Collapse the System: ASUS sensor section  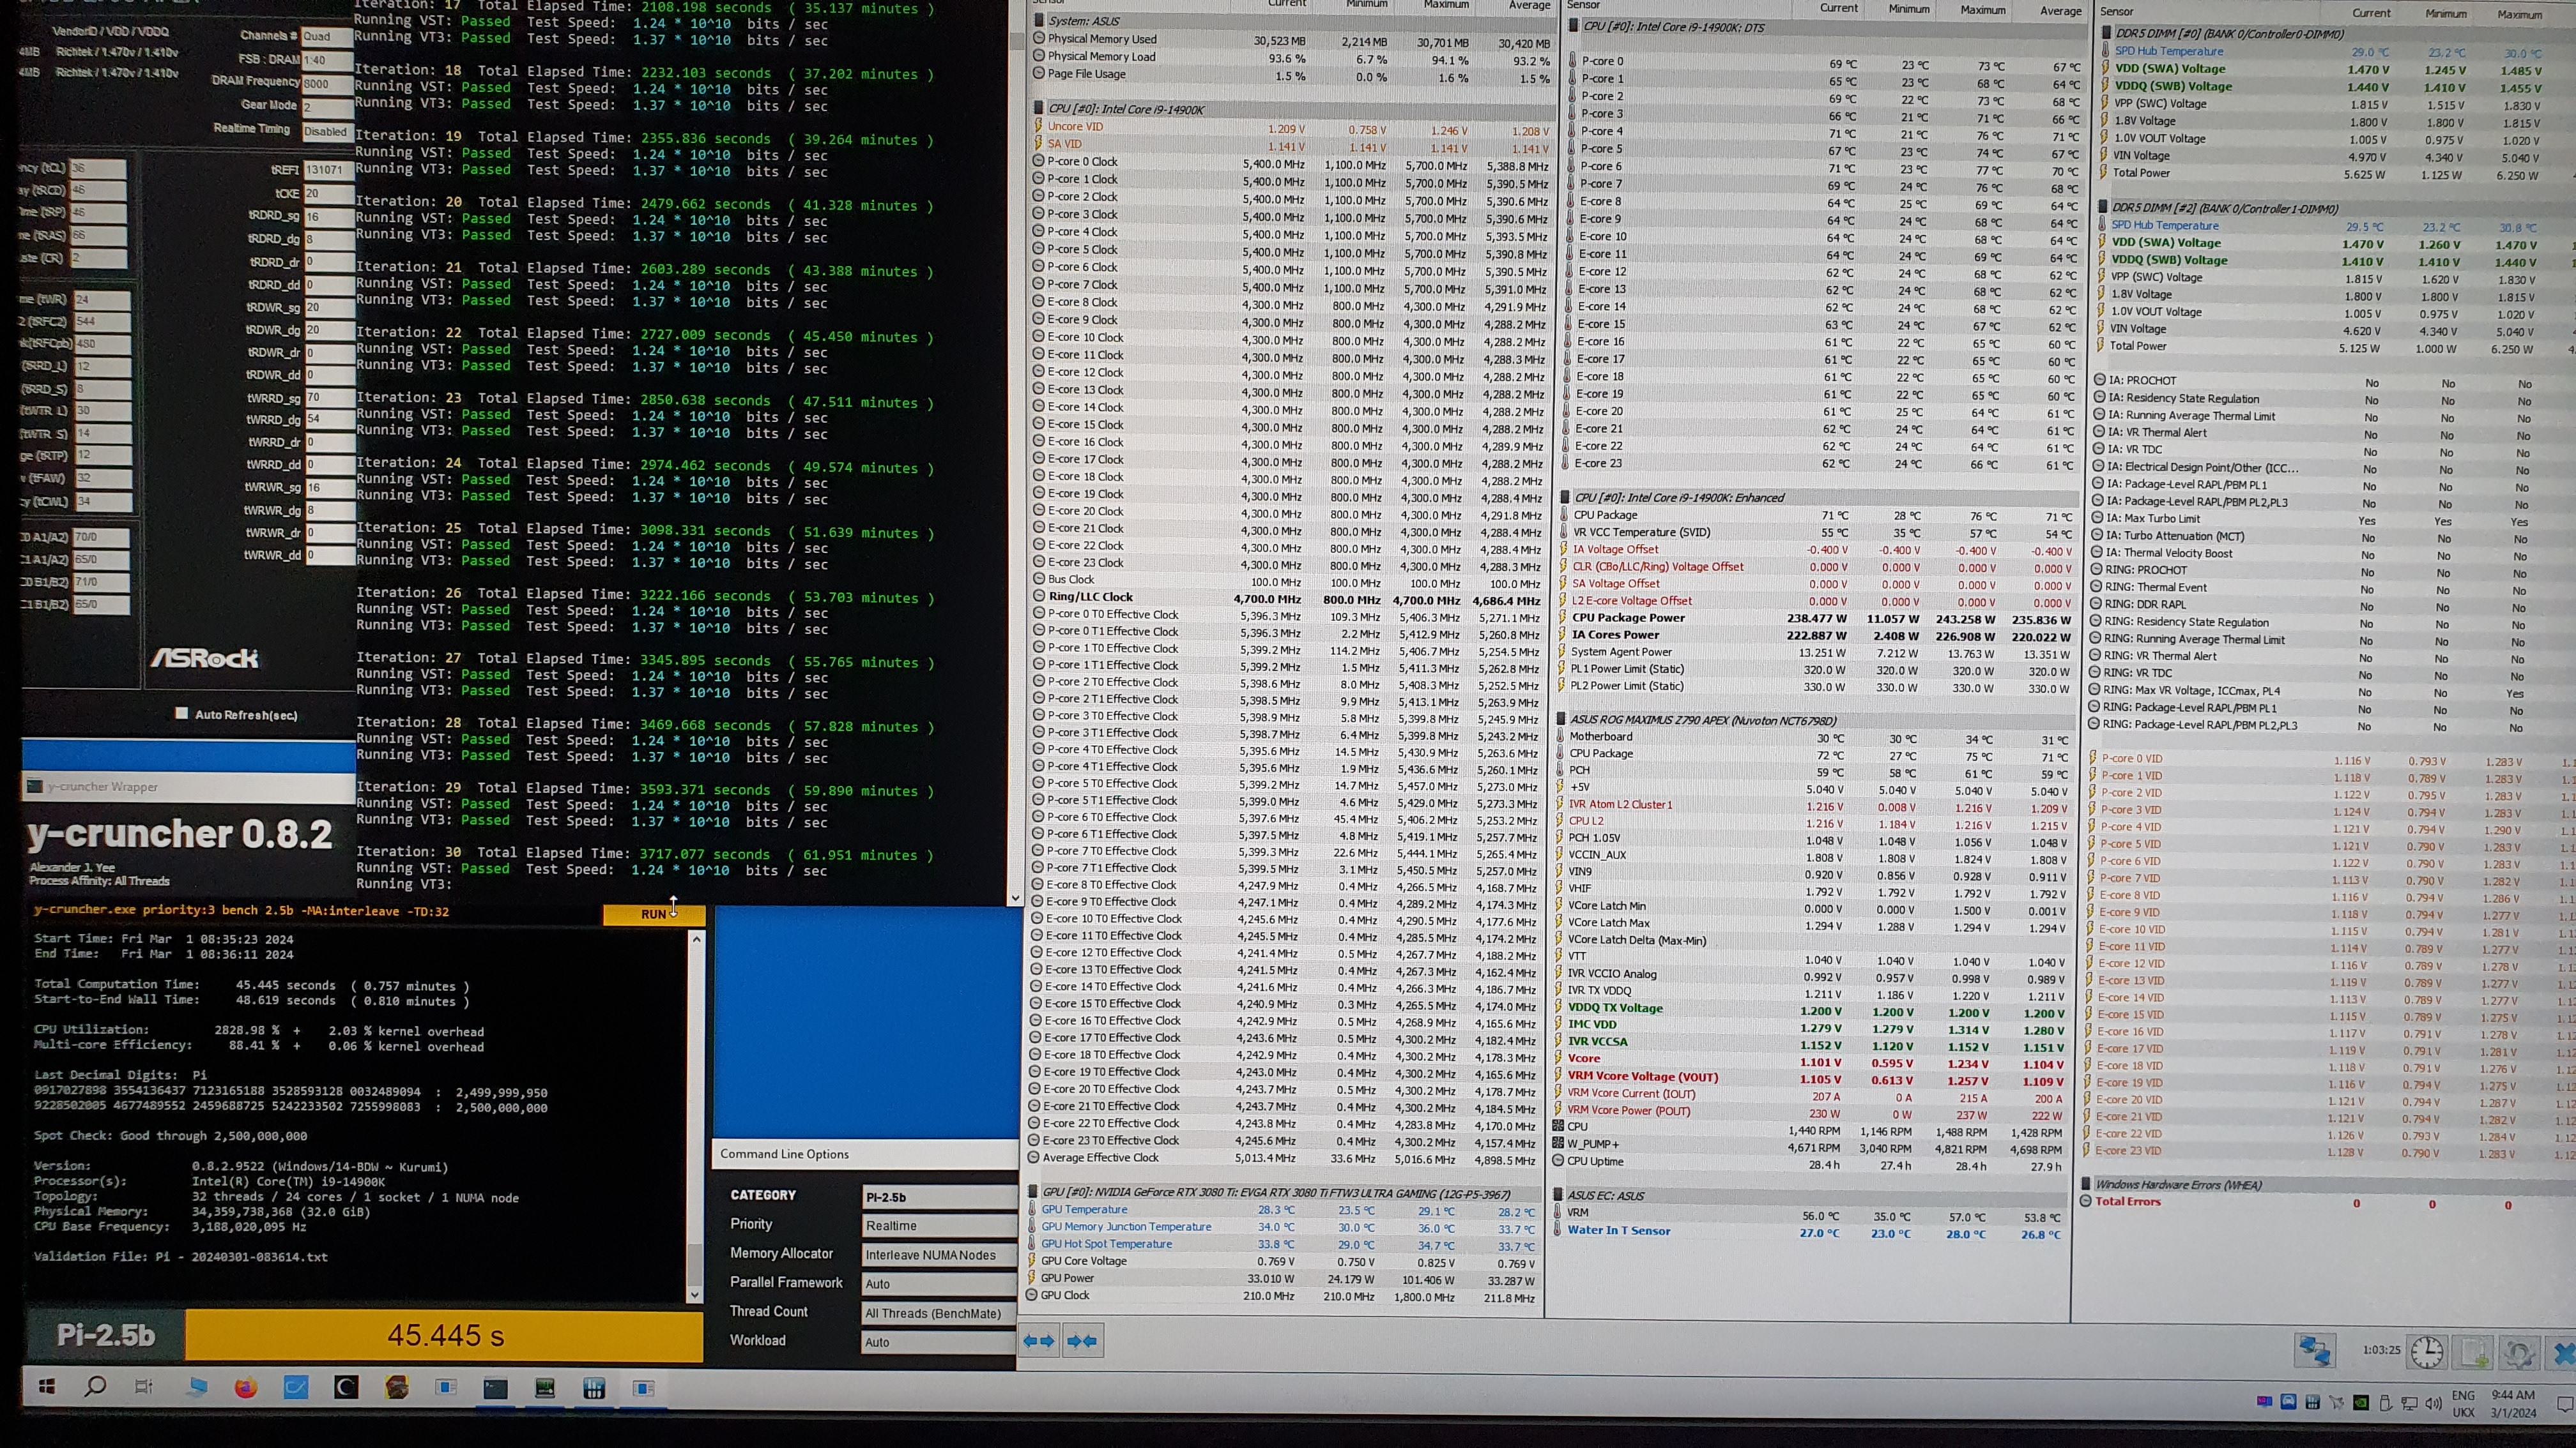click(1040, 21)
